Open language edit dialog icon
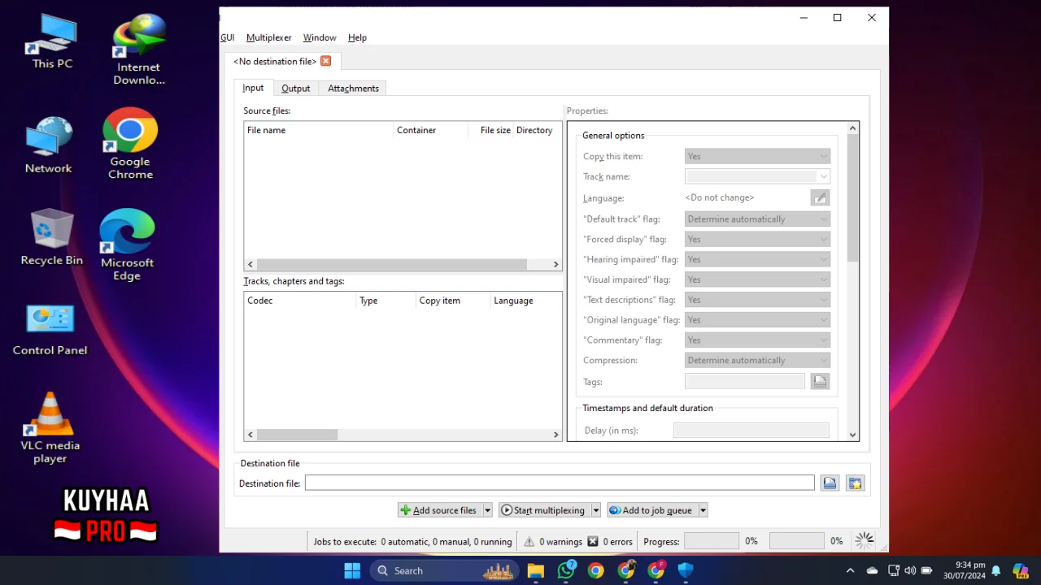 coord(820,197)
